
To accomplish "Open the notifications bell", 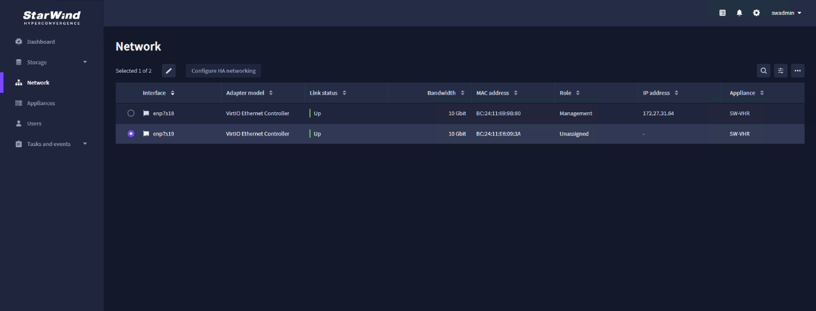I will [x=739, y=13].
